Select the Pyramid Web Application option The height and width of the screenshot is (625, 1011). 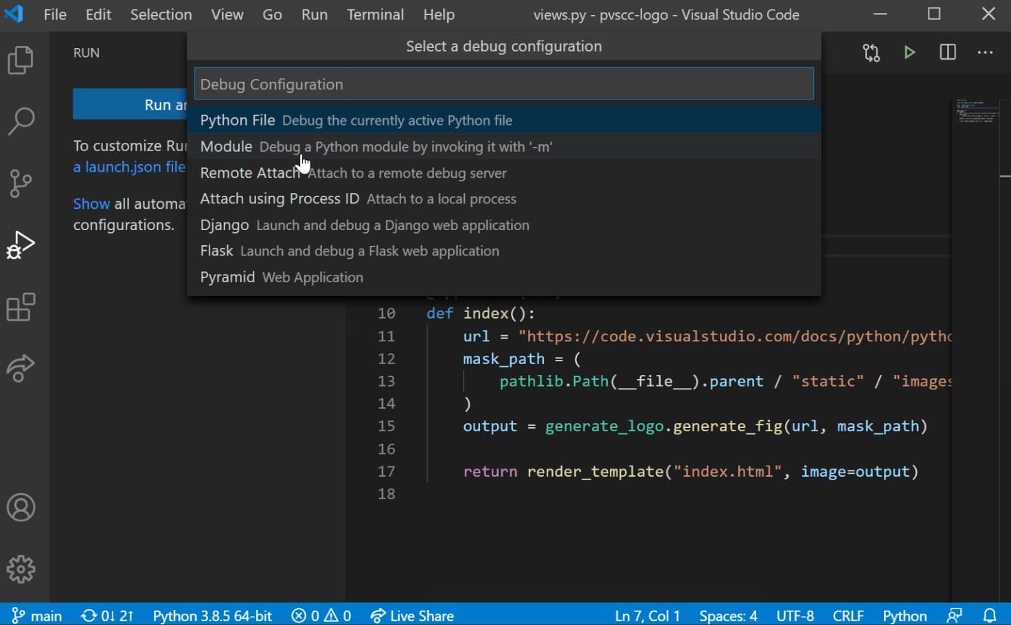(x=504, y=277)
